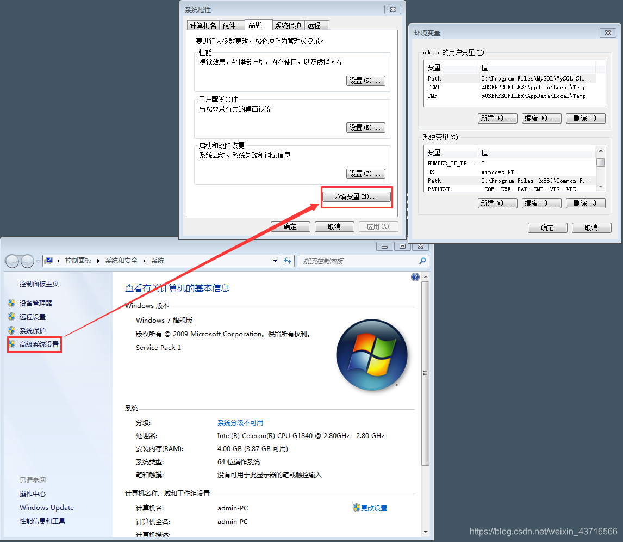Click the shield icon next to 更改设置
The height and width of the screenshot is (542, 623).
pos(357,508)
